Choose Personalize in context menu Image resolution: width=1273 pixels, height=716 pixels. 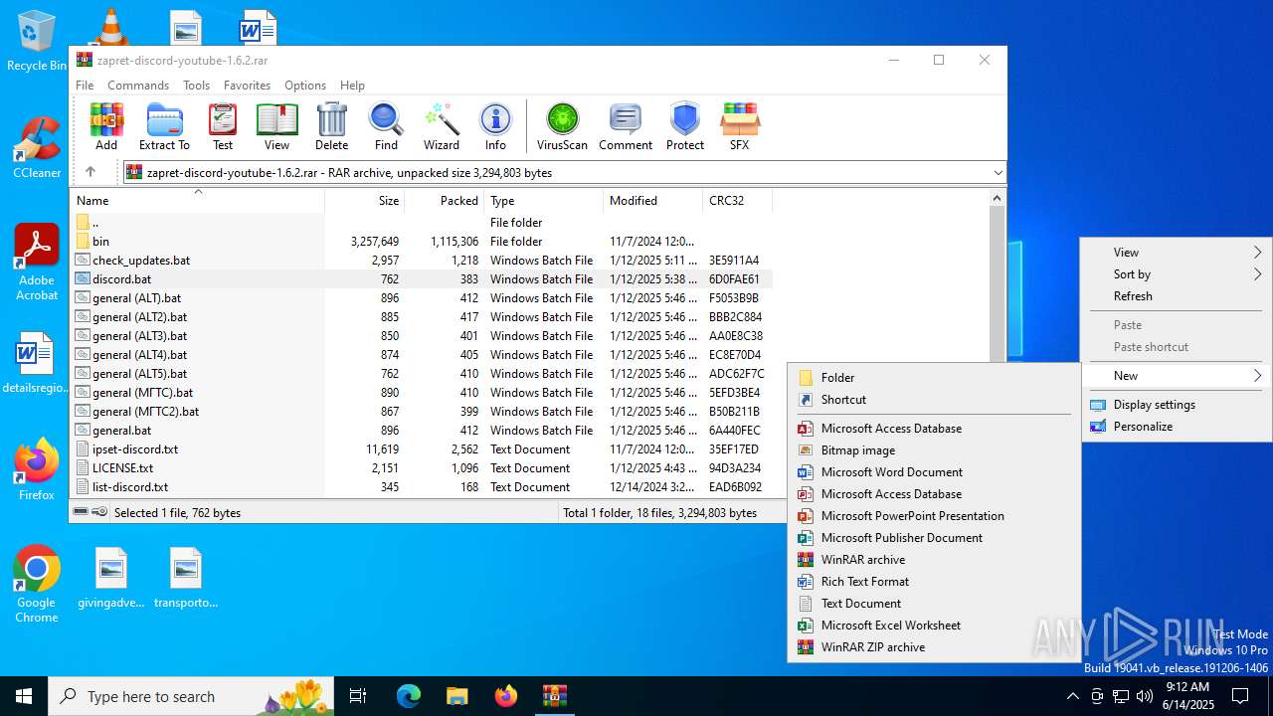point(1177,427)
